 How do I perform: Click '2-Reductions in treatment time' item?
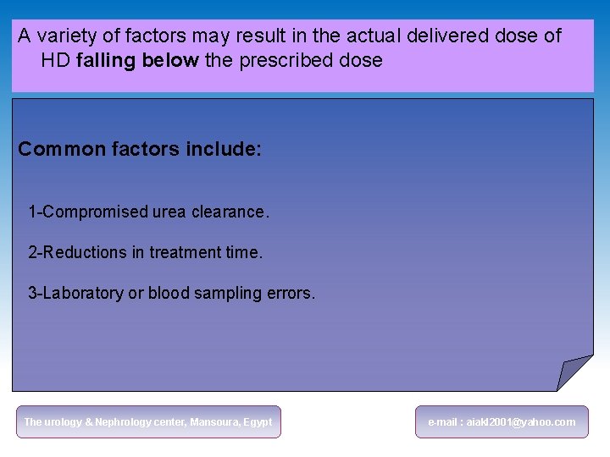[x=146, y=252]
